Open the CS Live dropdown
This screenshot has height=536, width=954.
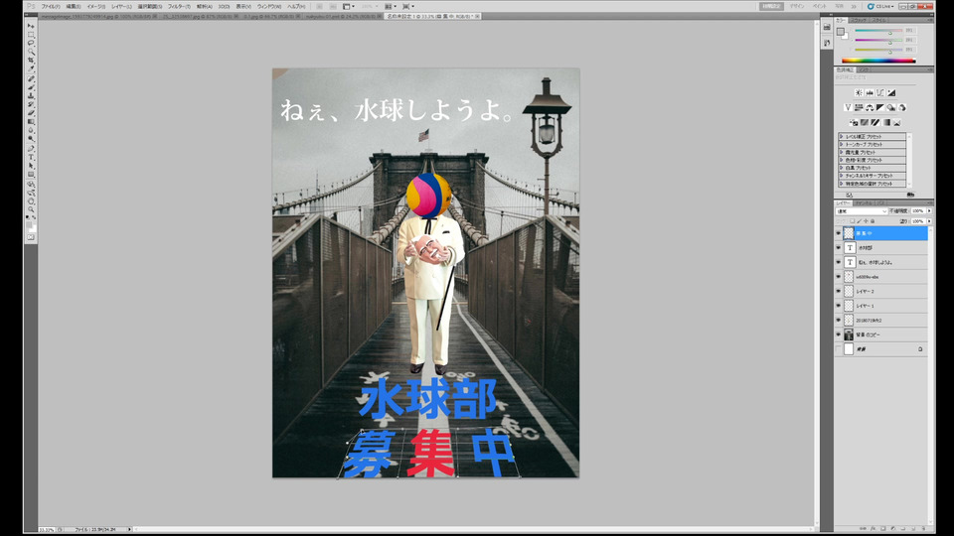pyautogui.click(x=881, y=6)
